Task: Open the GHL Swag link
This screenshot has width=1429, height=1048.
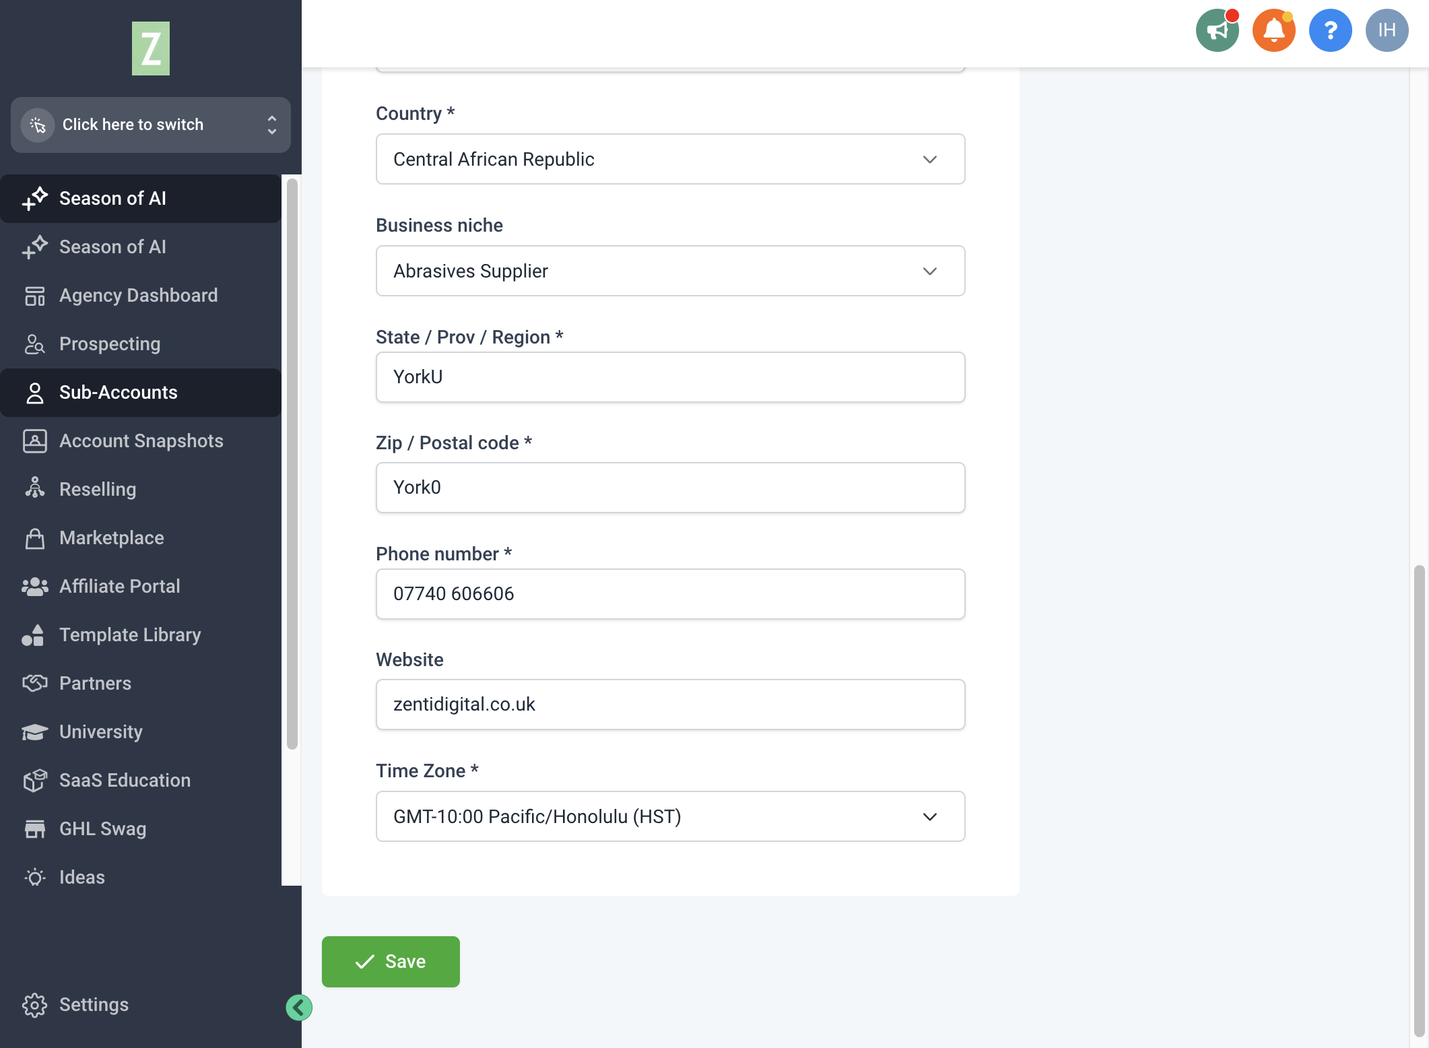Action: (x=141, y=829)
